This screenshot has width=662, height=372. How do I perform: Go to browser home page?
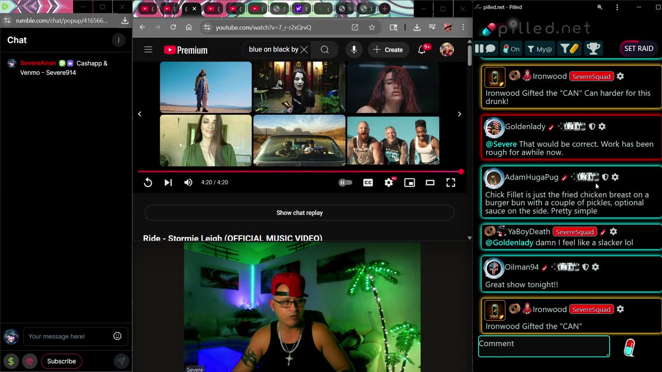coord(189,27)
